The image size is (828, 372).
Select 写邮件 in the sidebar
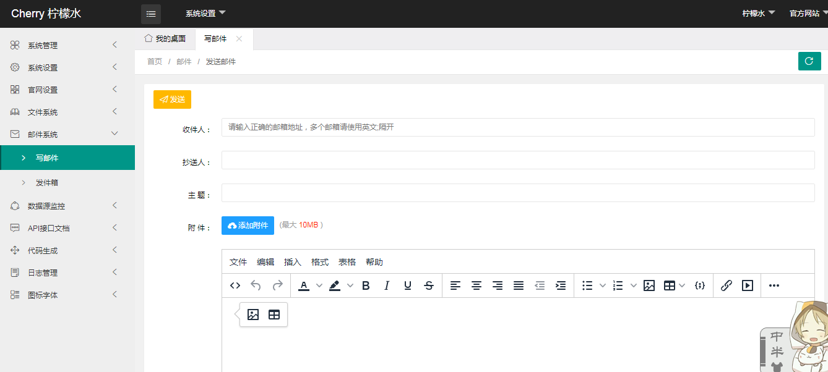67,158
